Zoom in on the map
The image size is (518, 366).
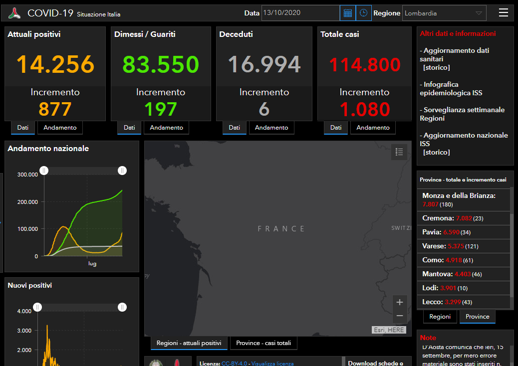click(x=399, y=302)
